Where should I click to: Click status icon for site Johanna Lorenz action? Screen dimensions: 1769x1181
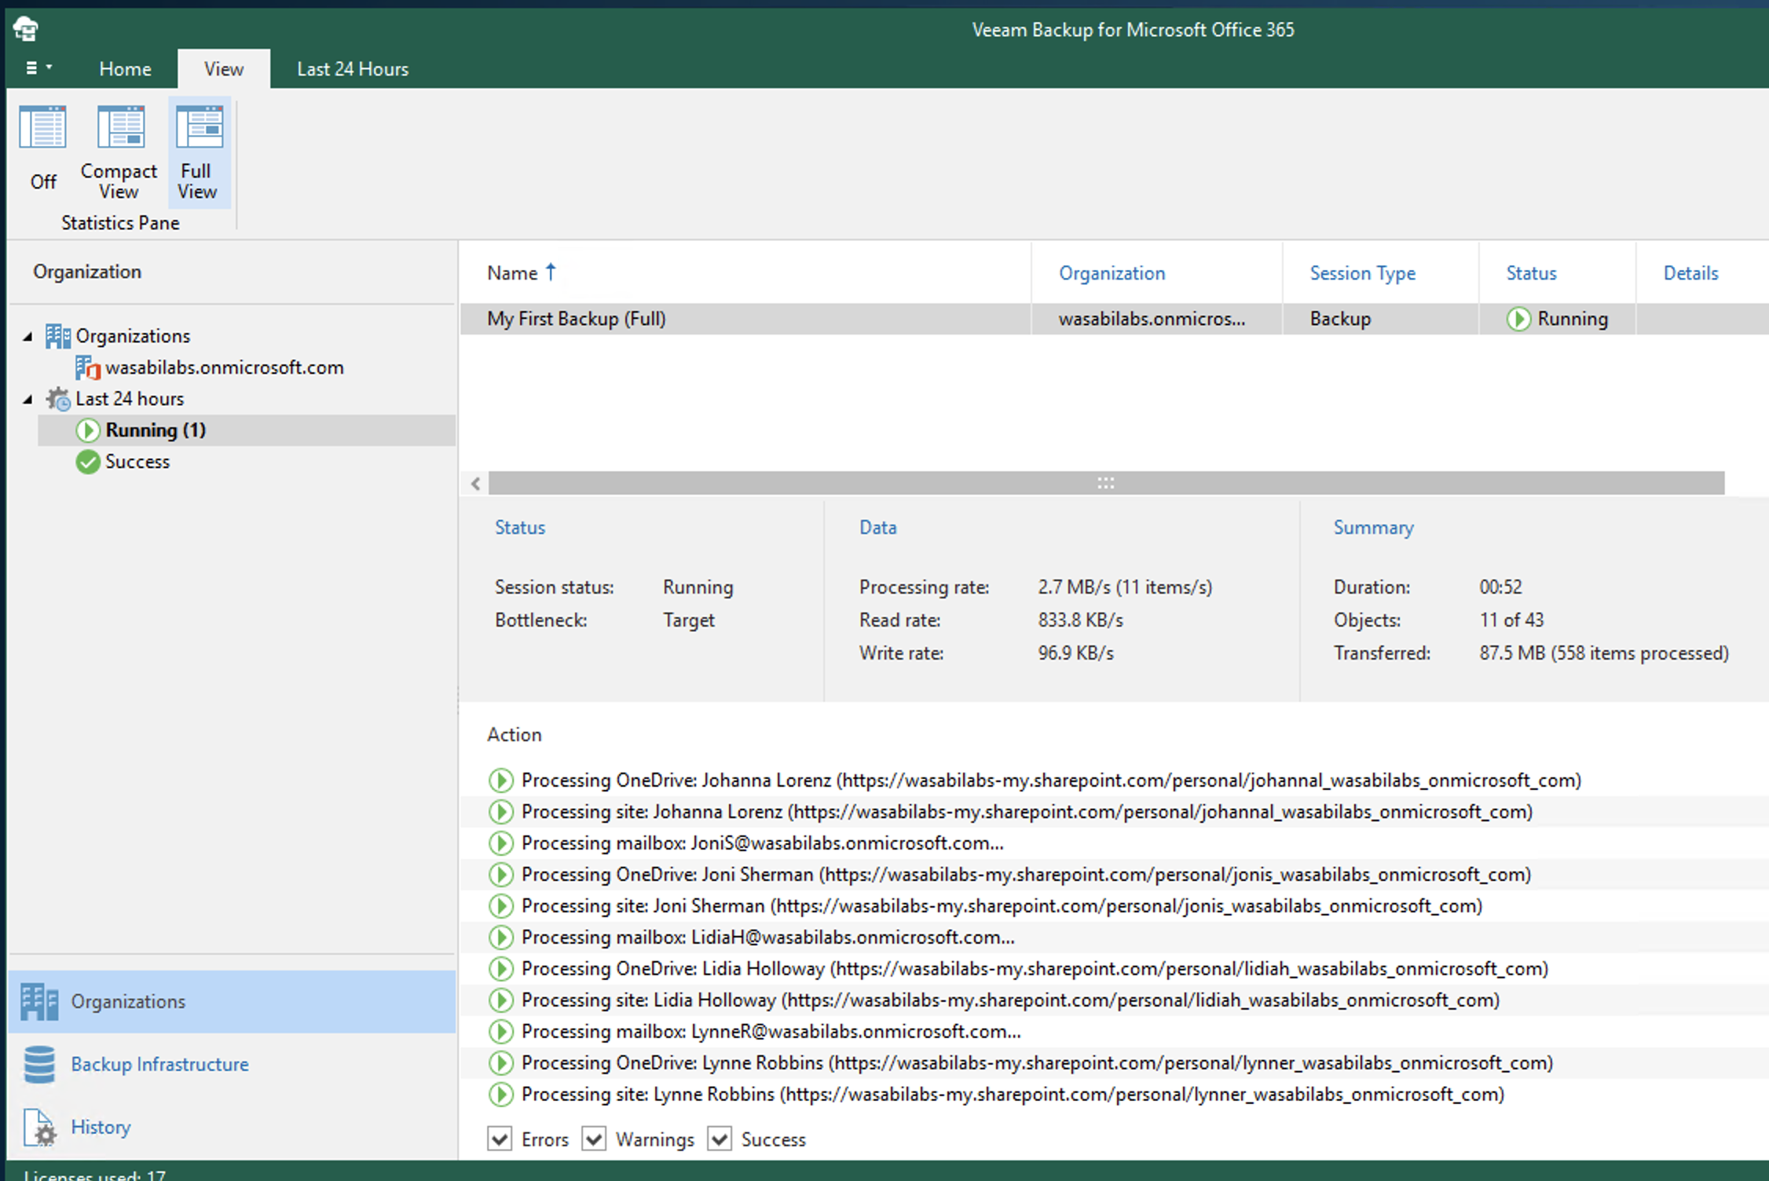pyautogui.click(x=501, y=812)
